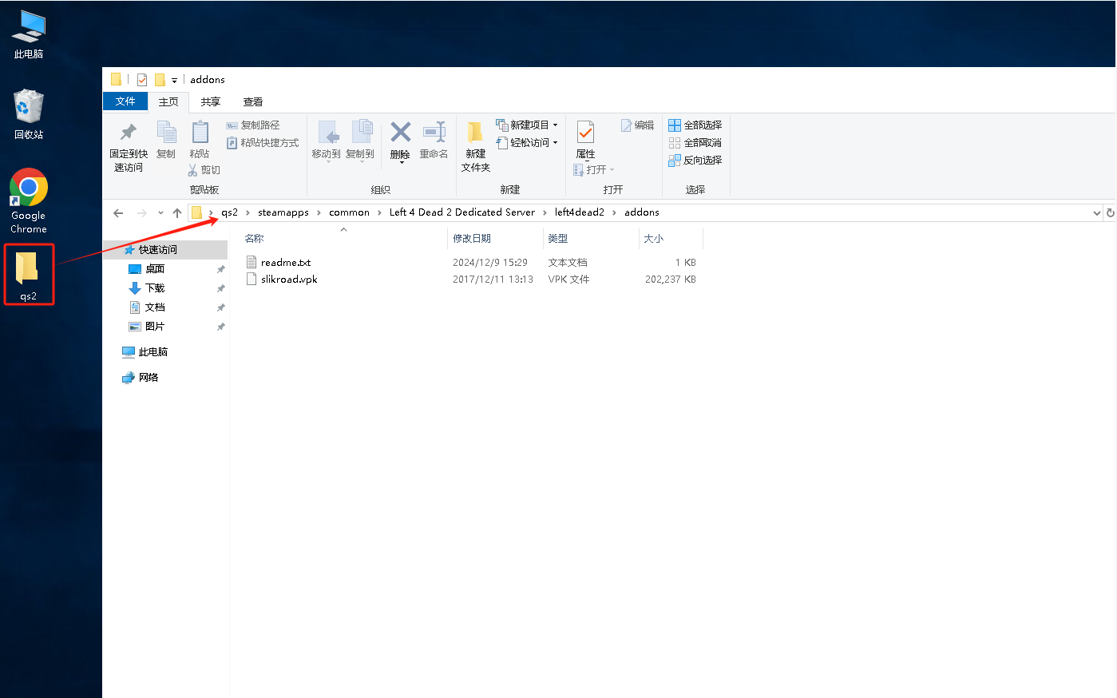1117x698 pixels.
Task: Click the refresh button beside the address bar
Action: tap(1110, 212)
